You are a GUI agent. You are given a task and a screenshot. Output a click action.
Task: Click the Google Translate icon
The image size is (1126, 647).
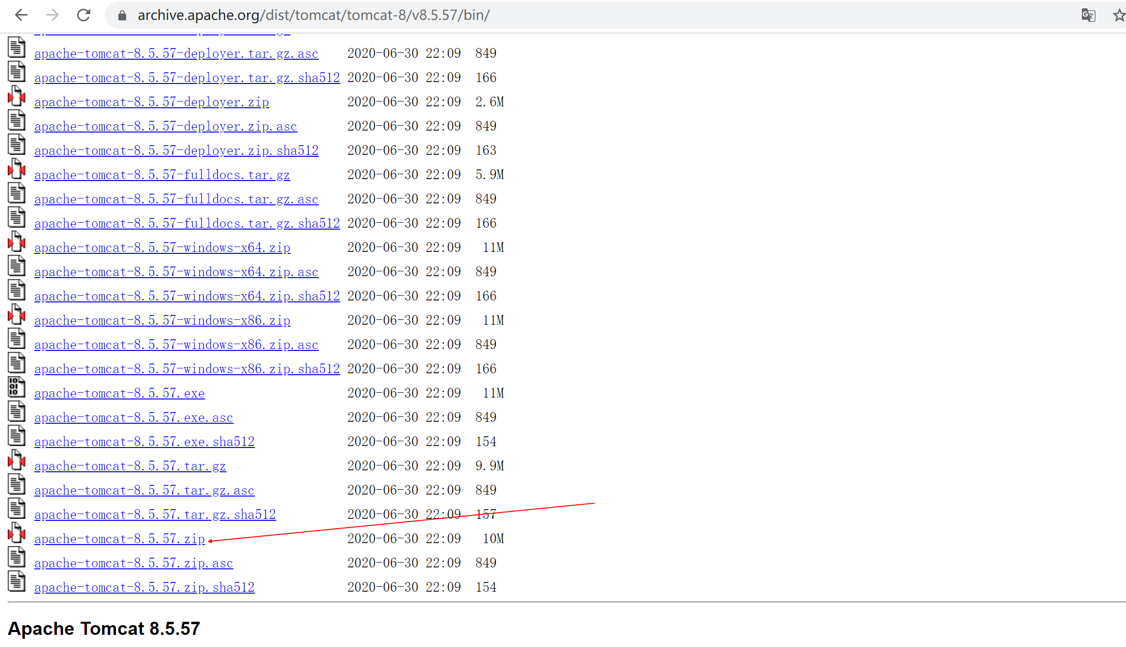pyautogui.click(x=1088, y=15)
